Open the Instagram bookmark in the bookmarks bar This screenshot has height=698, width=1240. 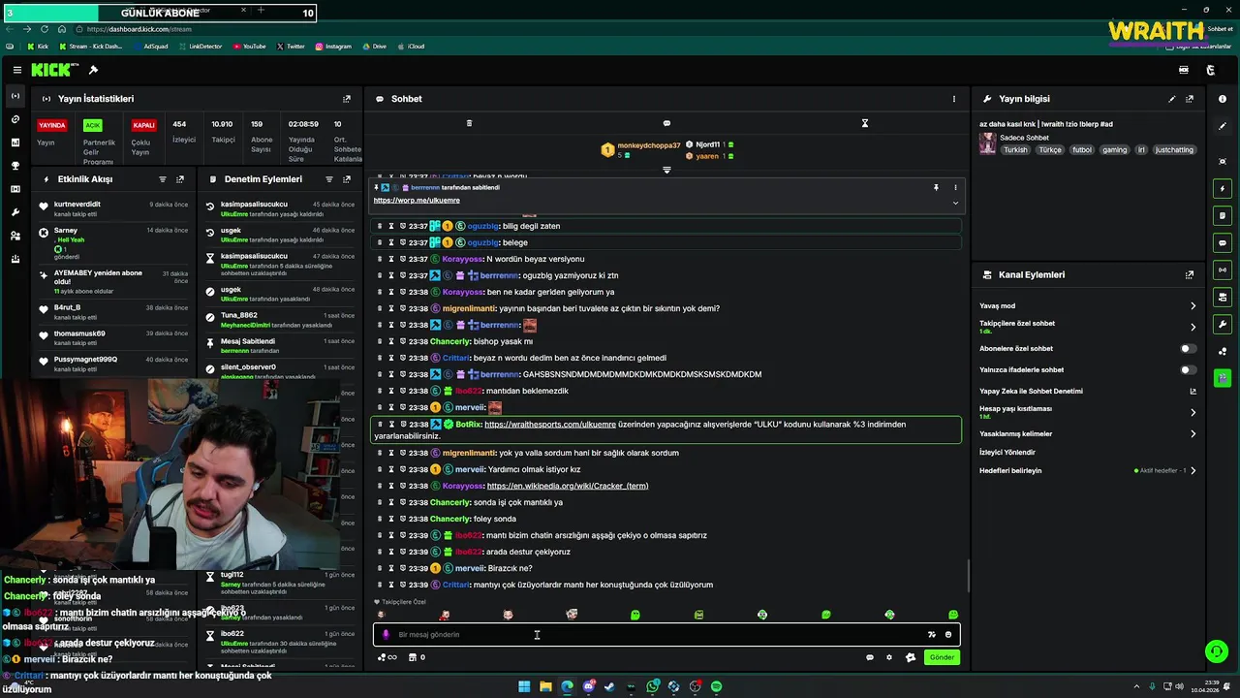click(333, 47)
